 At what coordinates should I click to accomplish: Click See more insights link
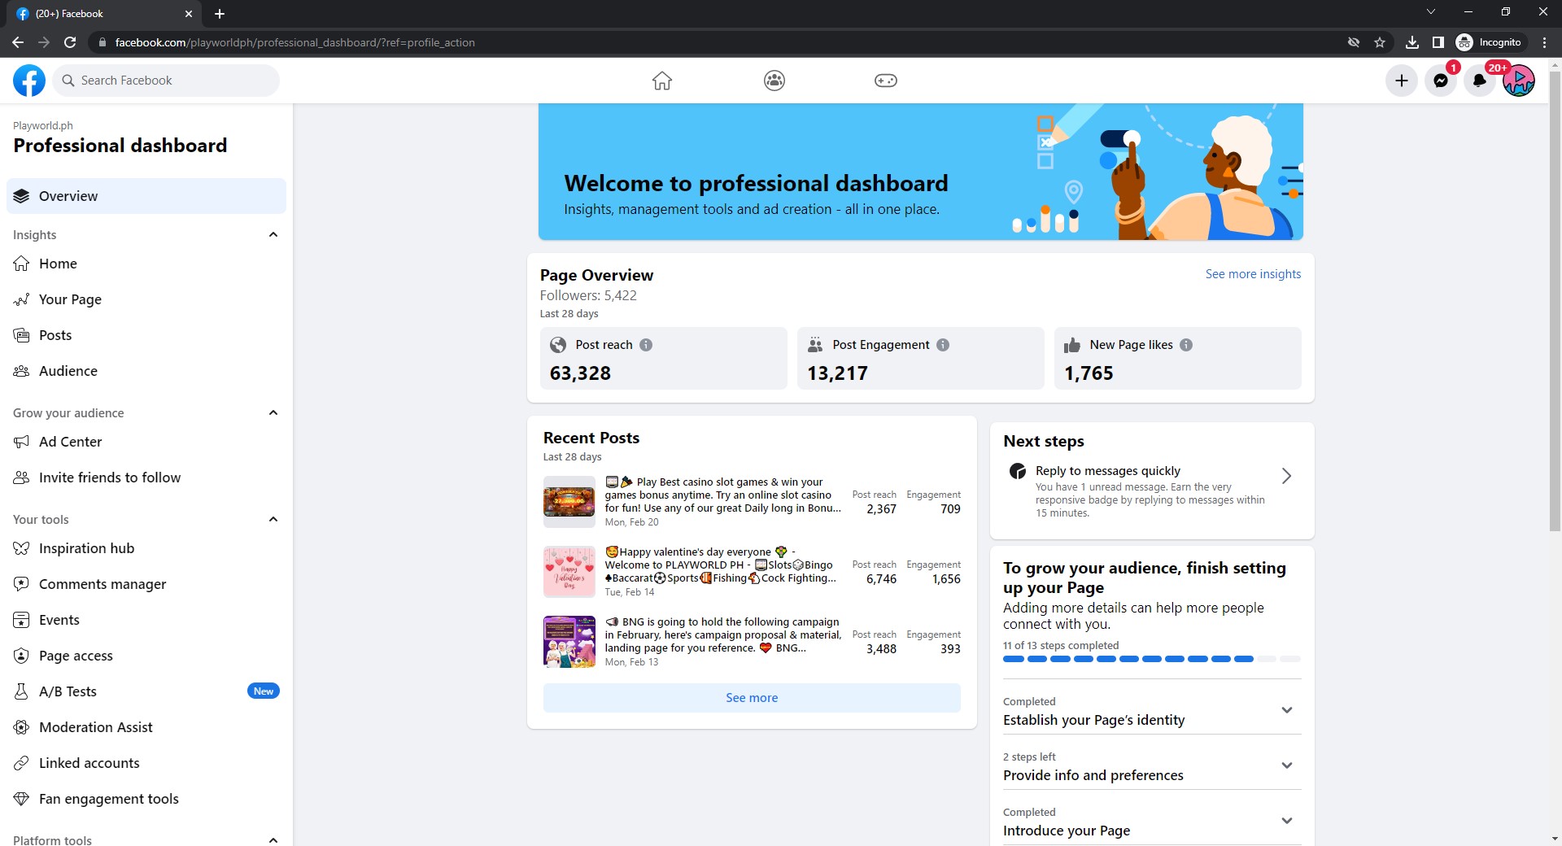(1253, 274)
